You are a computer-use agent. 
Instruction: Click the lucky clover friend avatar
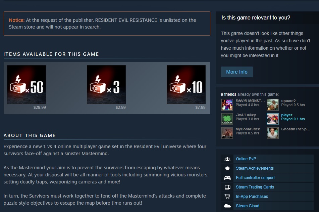pyautogui.click(x=227, y=119)
